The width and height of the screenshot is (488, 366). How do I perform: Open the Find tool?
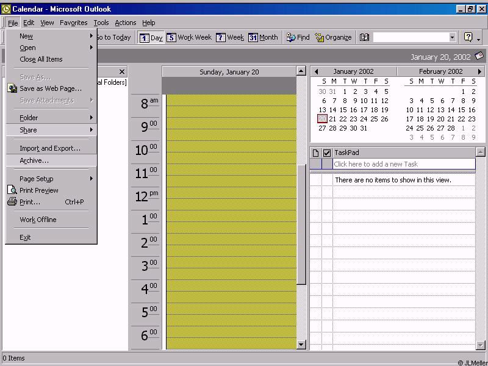pos(298,37)
